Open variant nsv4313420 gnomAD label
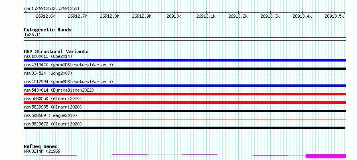 69,65
